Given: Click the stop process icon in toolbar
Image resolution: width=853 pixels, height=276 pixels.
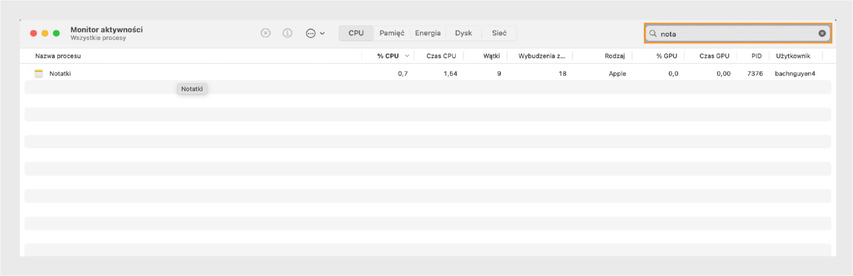Looking at the screenshot, I should coord(266,33).
